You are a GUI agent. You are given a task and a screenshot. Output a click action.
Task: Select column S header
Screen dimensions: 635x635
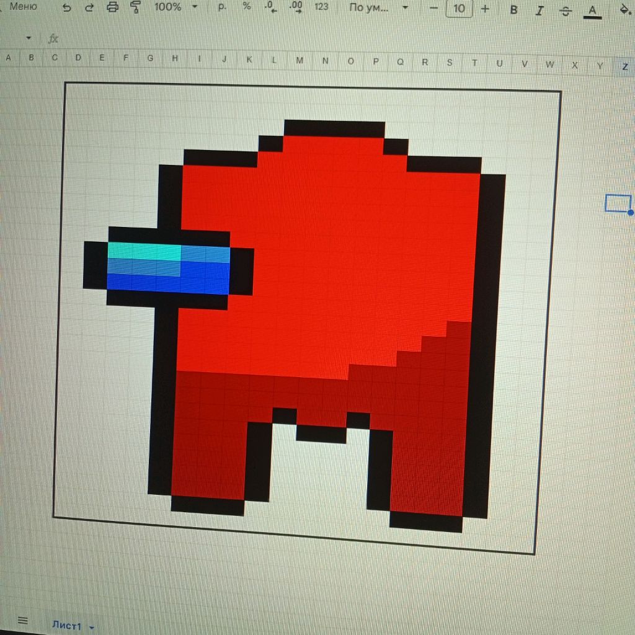click(x=450, y=63)
